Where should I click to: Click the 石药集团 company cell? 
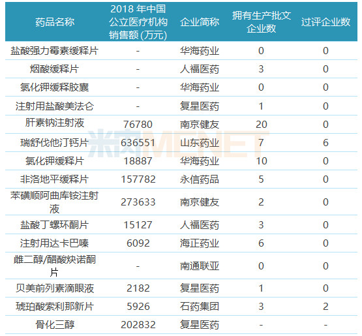click(x=200, y=307)
